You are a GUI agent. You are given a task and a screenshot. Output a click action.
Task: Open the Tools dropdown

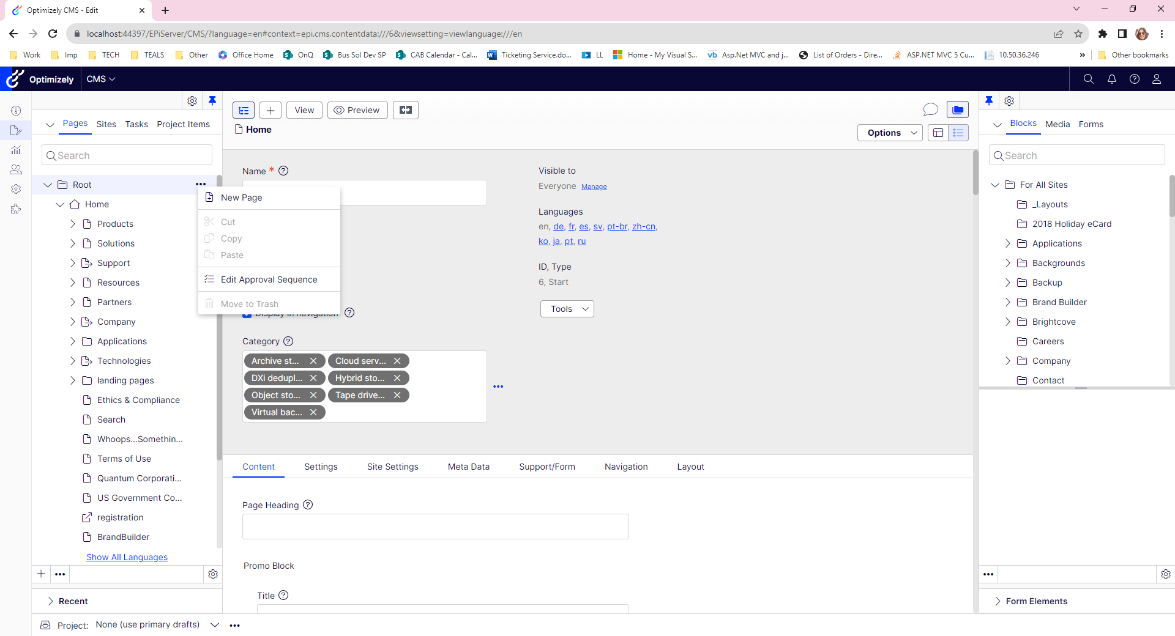tap(567, 309)
